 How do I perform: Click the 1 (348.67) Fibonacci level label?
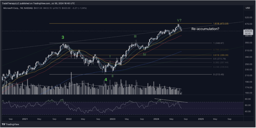pos(218,43)
